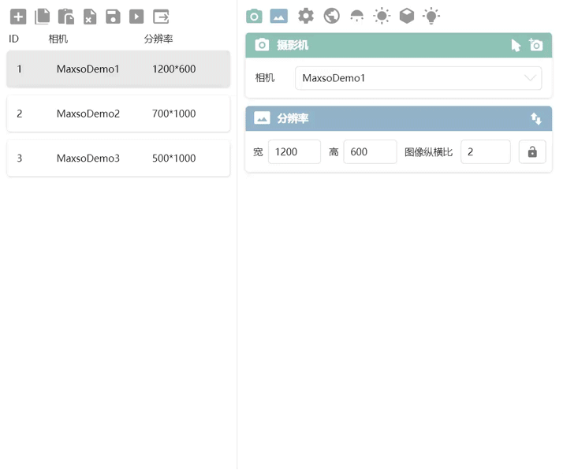
Task: Toggle the aspect ratio lock button
Action: 532,152
